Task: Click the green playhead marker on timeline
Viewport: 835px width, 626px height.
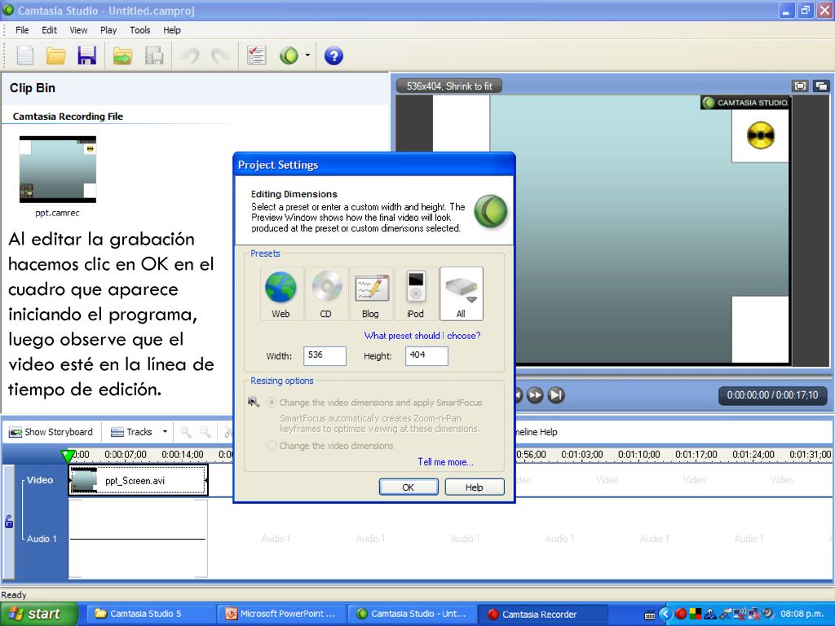Action: click(68, 456)
